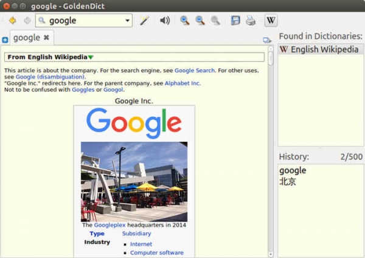
Task: Select 北京 in the History list
Action: 287,181
